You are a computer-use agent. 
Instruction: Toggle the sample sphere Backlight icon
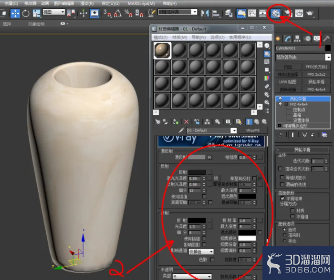pos(267,54)
